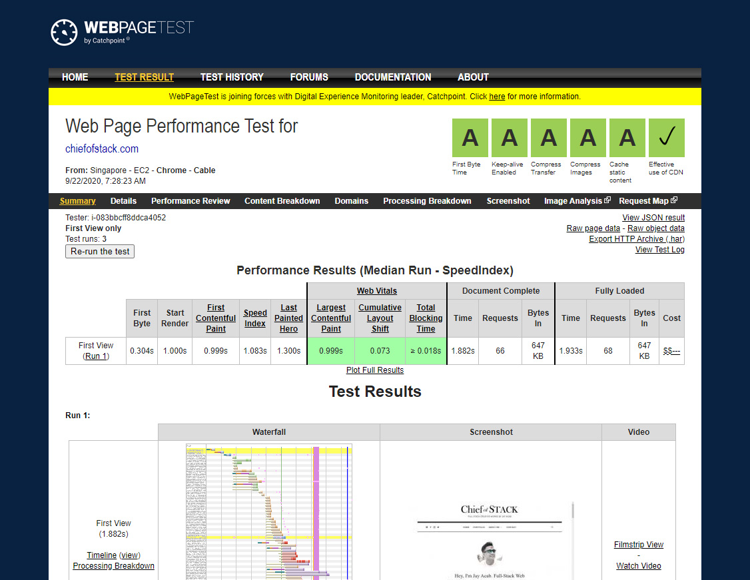The height and width of the screenshot is (580, 750).
Task: Click the First Byte Time grade A badge
Action: coord(470,138)
